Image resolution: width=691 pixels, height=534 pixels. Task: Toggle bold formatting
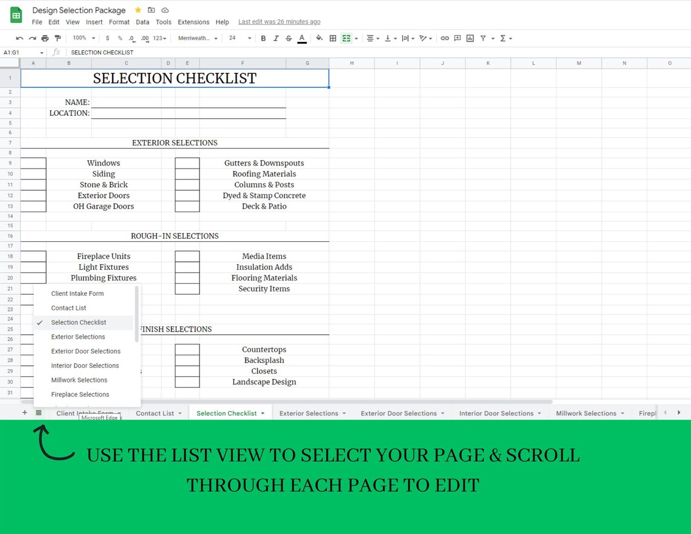(263, 38)
